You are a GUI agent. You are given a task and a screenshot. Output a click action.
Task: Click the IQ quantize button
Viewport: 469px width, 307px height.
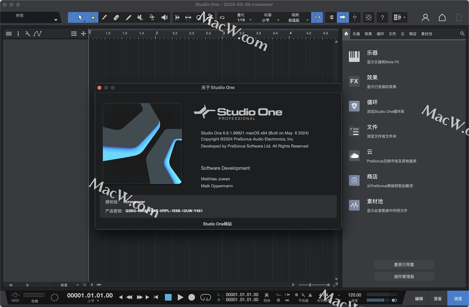222,18
